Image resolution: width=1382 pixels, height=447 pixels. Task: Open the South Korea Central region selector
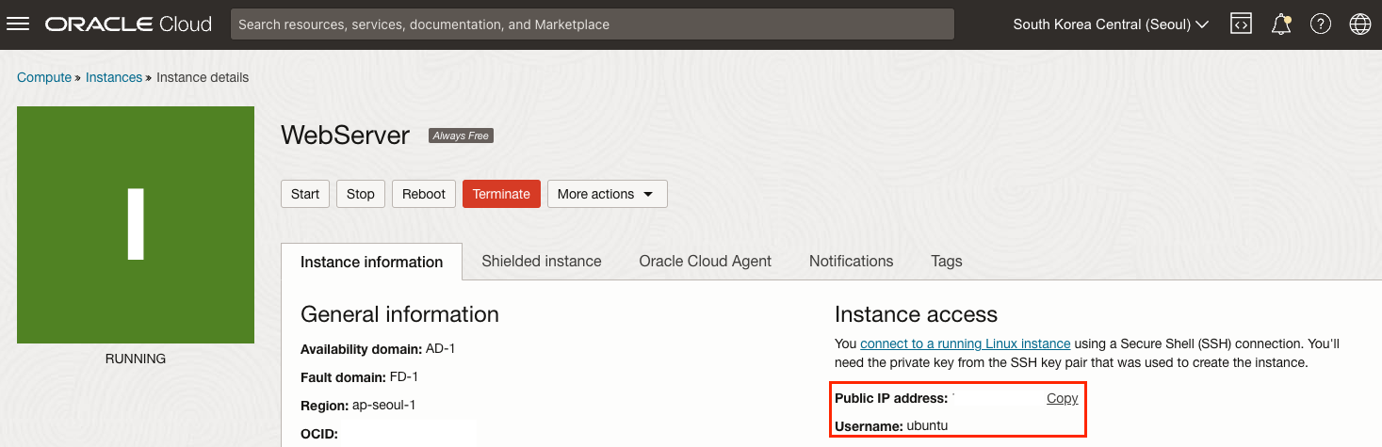click(x=1111, y=24)
